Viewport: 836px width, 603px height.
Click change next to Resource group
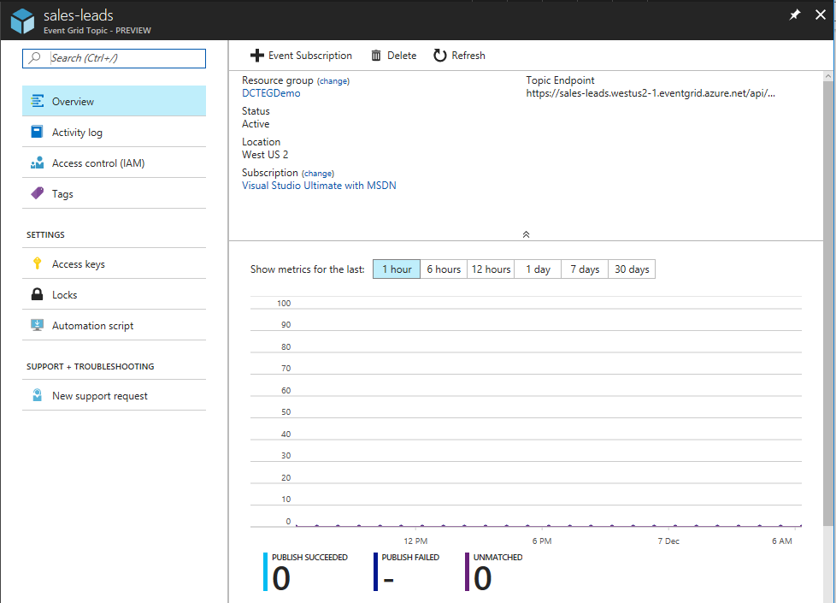tap(333, 81)
